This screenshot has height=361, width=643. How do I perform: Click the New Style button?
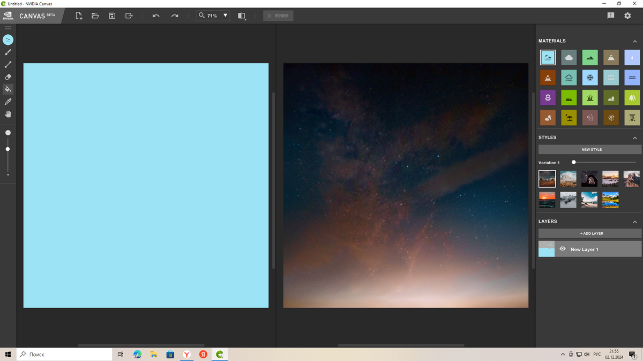pos(590,150)
